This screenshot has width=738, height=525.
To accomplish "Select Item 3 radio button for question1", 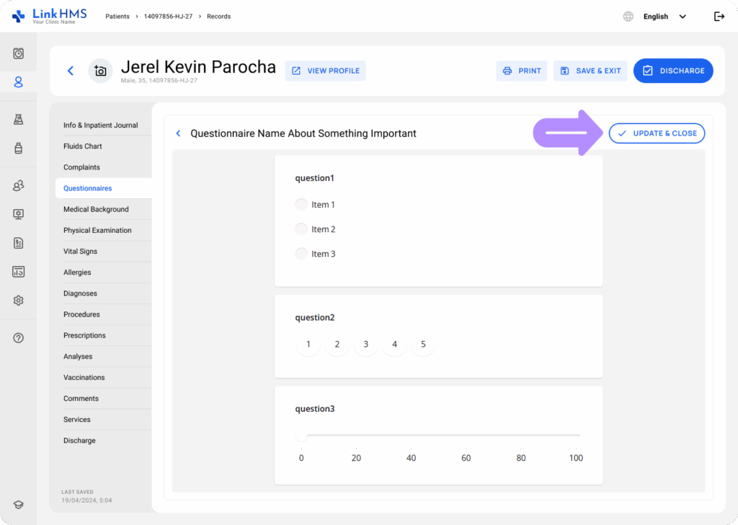I will pos(301,254).
